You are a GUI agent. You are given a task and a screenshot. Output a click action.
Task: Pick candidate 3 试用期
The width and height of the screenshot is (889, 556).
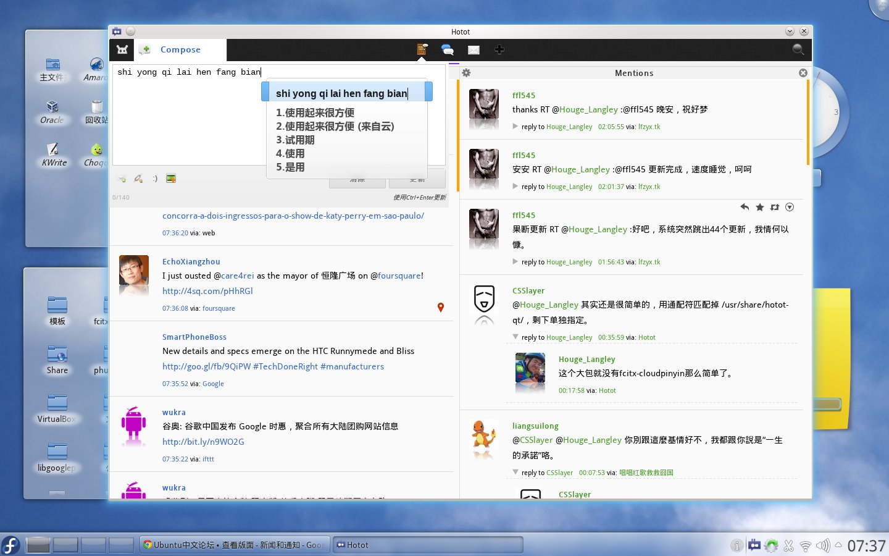pyautogui.click(x=295, y=140)
